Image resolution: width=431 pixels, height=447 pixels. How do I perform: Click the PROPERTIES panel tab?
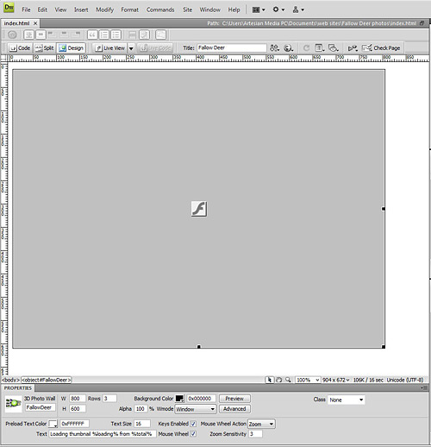[18, 388]
